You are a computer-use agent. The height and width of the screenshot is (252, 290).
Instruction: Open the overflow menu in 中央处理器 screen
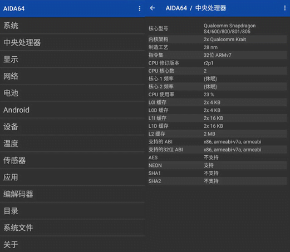click(284, 8)
